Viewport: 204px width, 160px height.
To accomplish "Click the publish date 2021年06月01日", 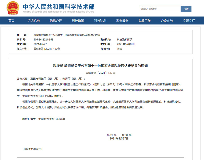I will (x=126, y=44).
